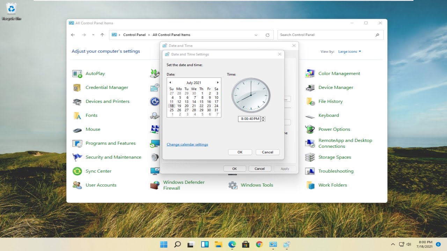
Task: Click the Change calendar settings link
Action: (x=187, y=144)
